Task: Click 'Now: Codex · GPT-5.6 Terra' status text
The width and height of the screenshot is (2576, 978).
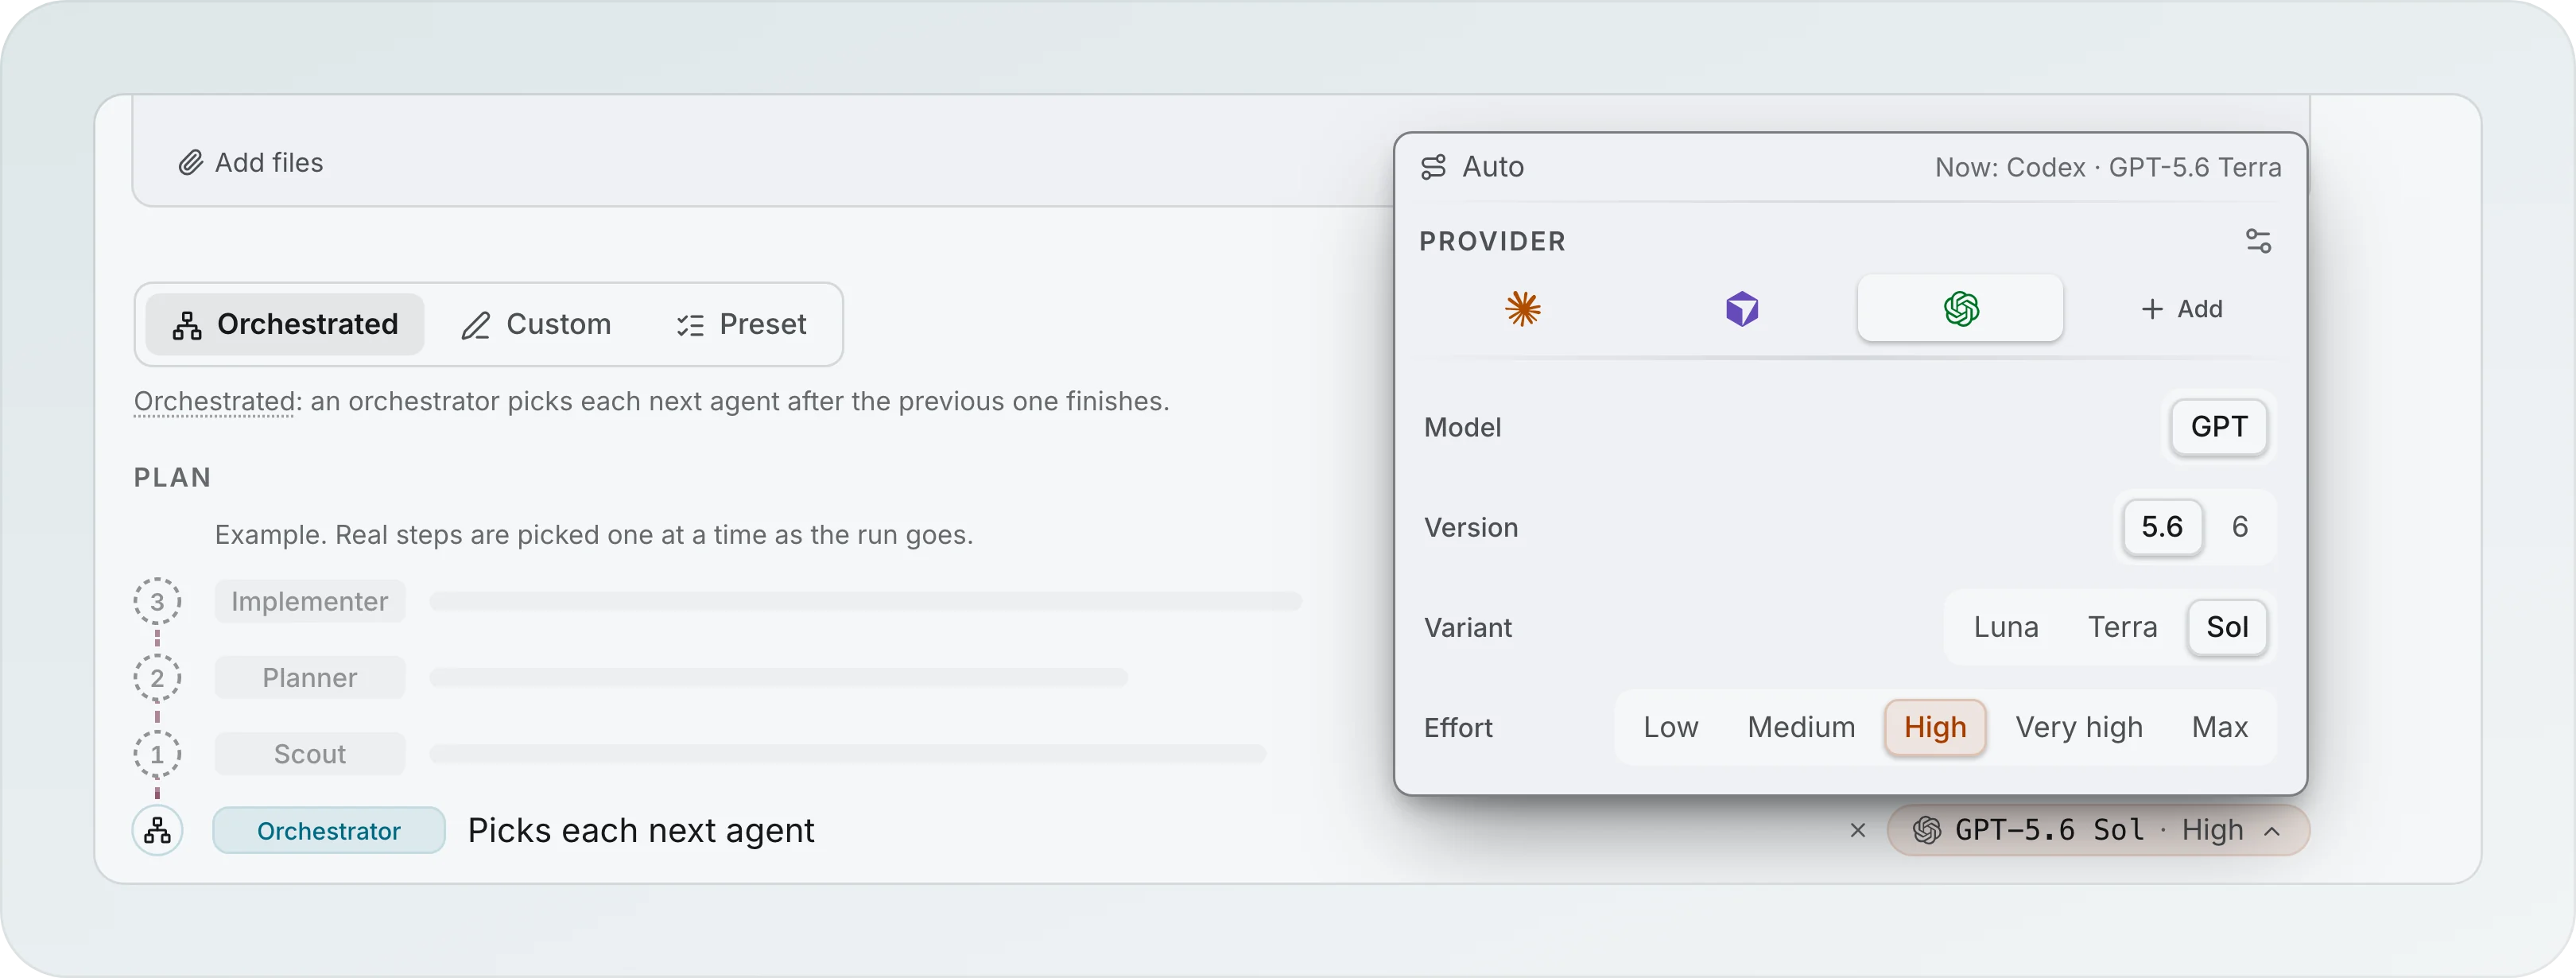Action: 2107,167
